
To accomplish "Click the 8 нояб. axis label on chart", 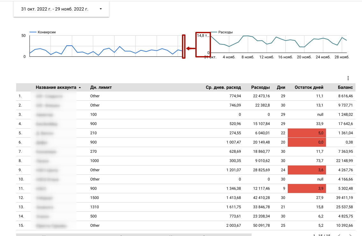I will pyautogui.click(x=247, y=57).
